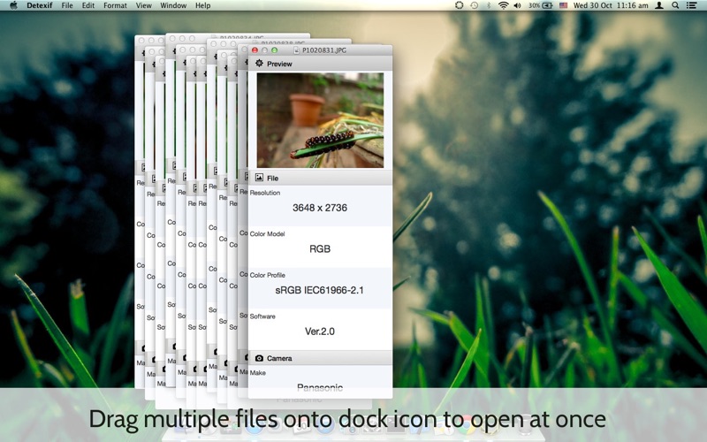This screenshot has width=707, height=442.
Task: Minimize the P1020831.JPG window
Action: (x=264, y=50)
